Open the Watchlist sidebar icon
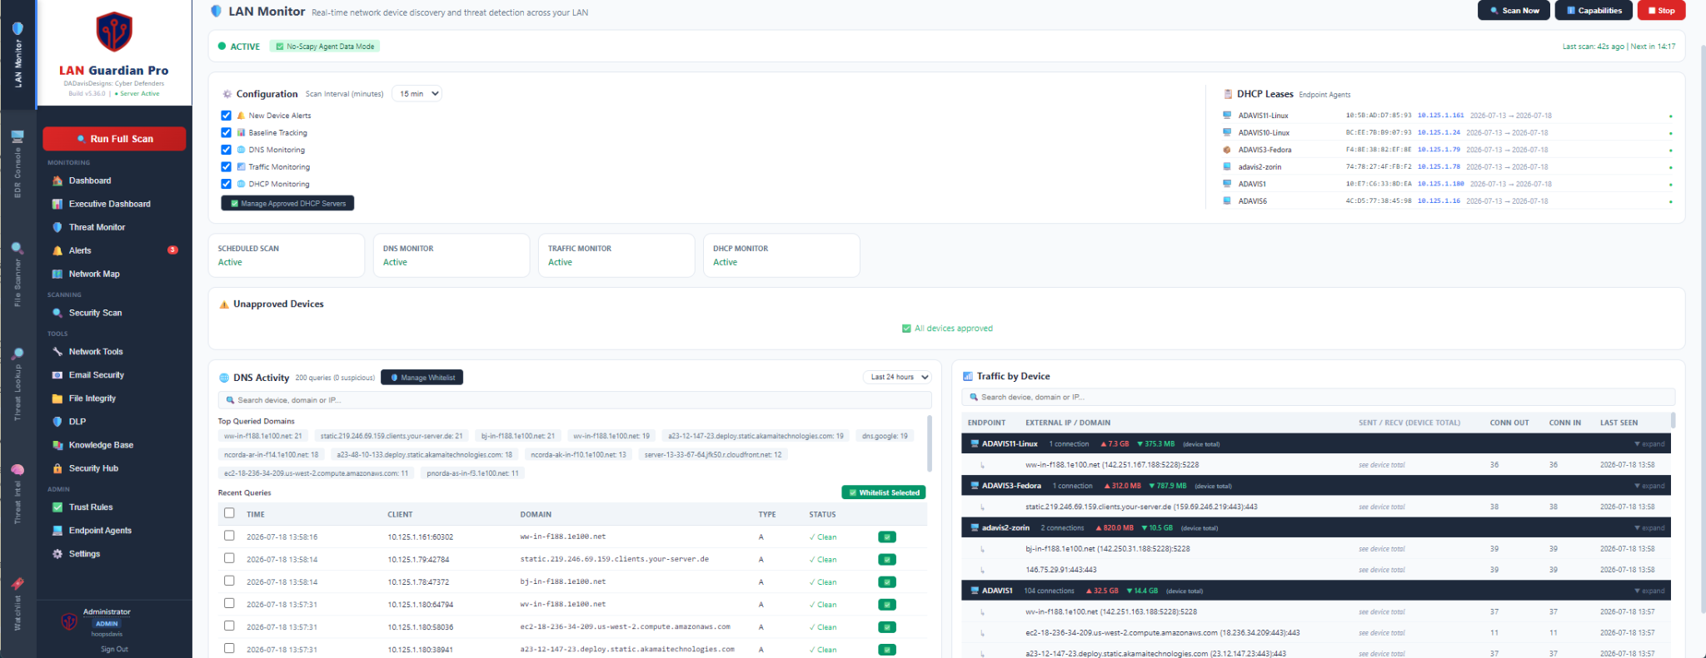The height and width of the screenshot is (658, 1706). tap(17, 583)
